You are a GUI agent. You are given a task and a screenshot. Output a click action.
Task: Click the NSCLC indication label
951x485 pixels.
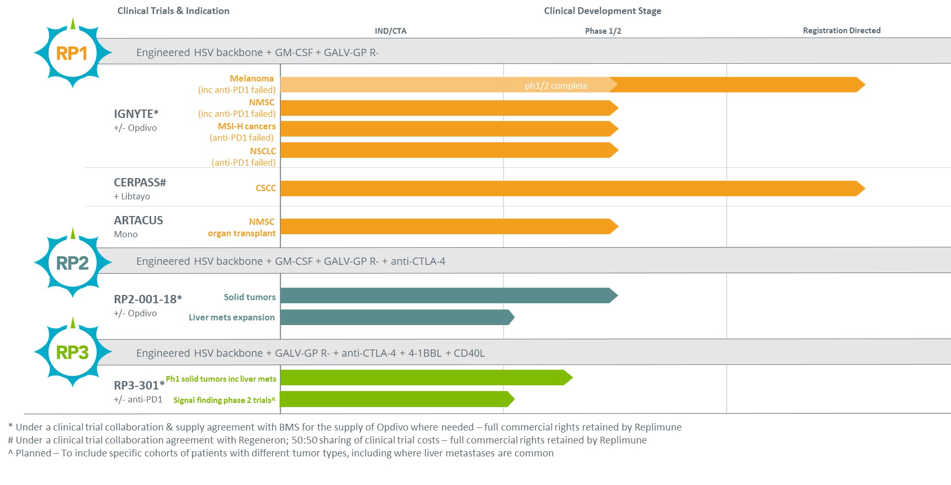click(262, 151)
